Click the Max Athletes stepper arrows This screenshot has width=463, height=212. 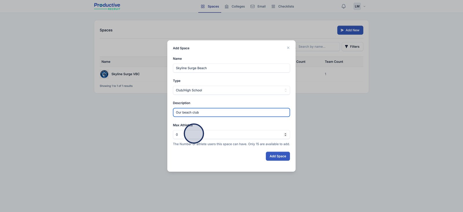click(x=285, y=135)
